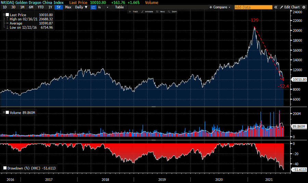The width and height of the screenshot is (308, 183).
Task: Activate the Annotate pencil tool
Action: click(147, 12)
